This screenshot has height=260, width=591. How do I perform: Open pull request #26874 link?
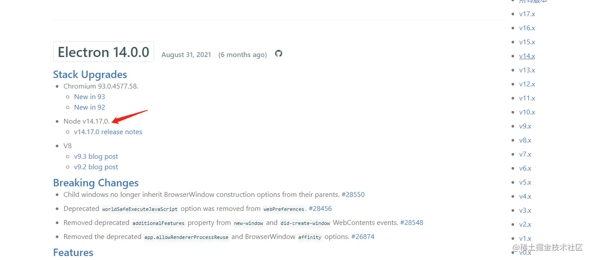(x=363, y=236)
